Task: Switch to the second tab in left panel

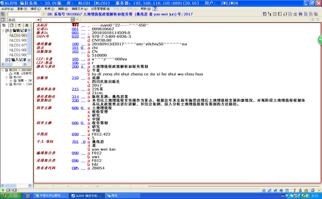Action: pos(12,25)
